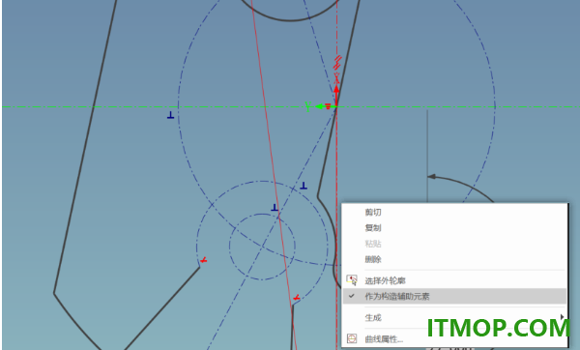
Task: Click the 曲线属性 curve properties icon
Action: pos(352,338)
